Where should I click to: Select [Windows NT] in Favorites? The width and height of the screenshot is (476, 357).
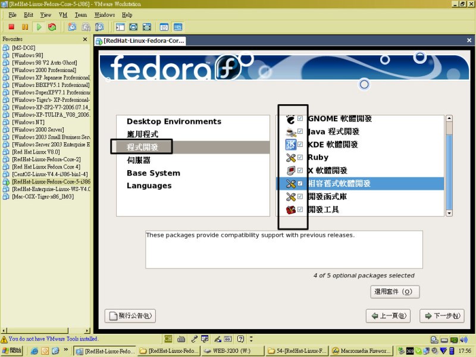coord(28,122)
